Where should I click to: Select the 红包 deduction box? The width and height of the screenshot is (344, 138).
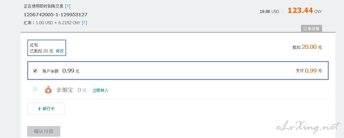click(46, 48)
